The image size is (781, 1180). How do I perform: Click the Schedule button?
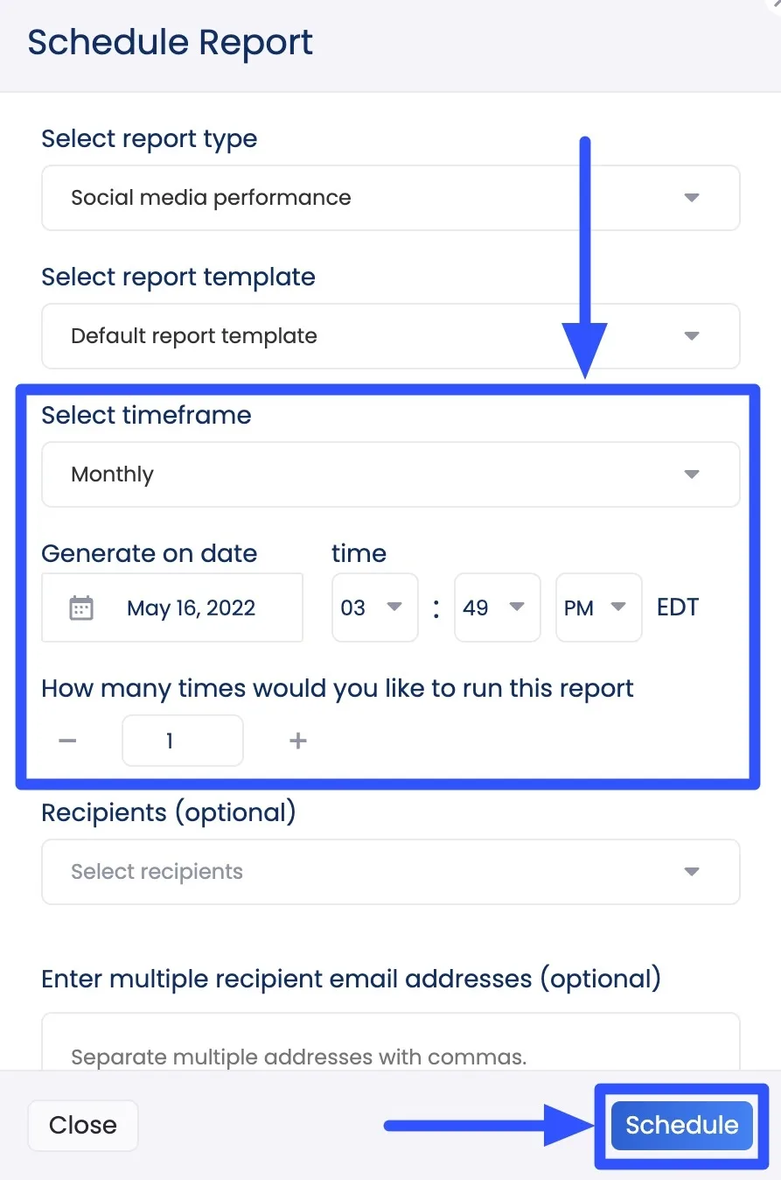[x=680, y=1125]
